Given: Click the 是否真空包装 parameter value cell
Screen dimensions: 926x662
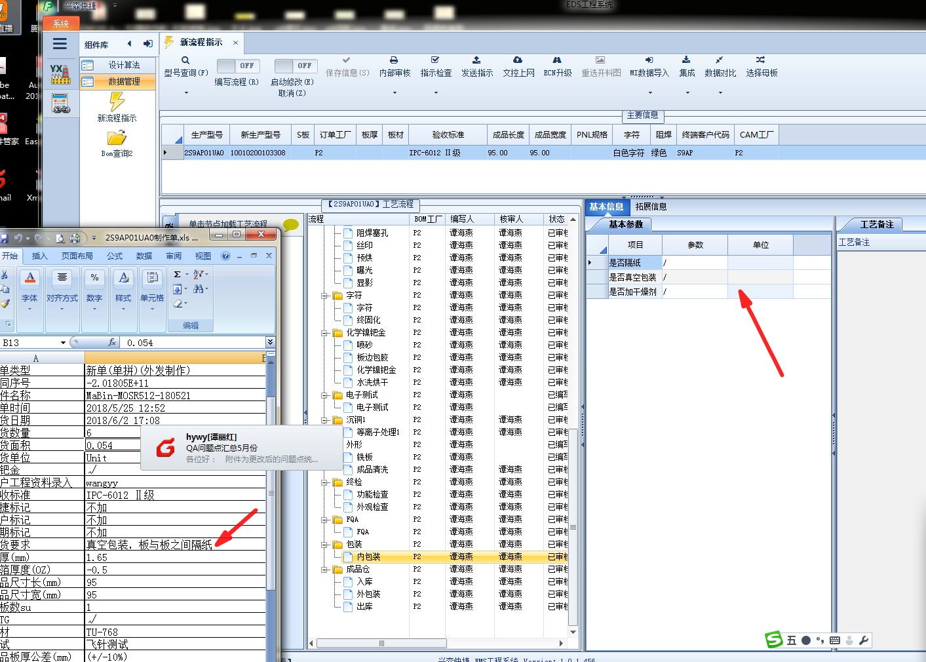Looking at the screenshot, I should [x=695, y=277].
